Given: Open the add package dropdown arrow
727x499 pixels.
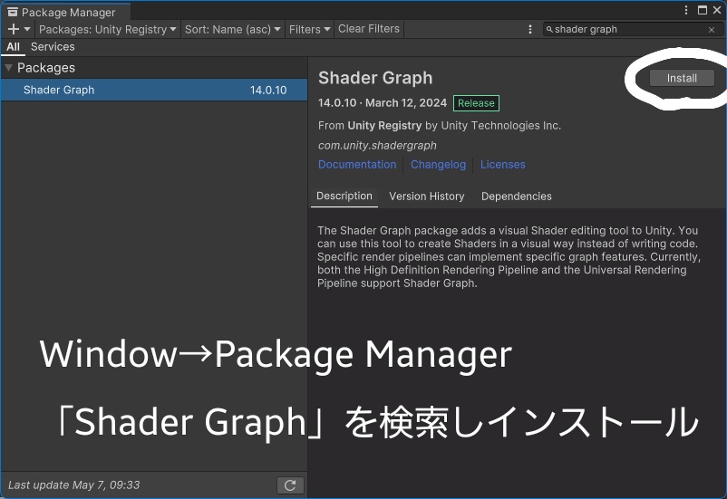Looking at the screenshot, I should click(27, 29).
